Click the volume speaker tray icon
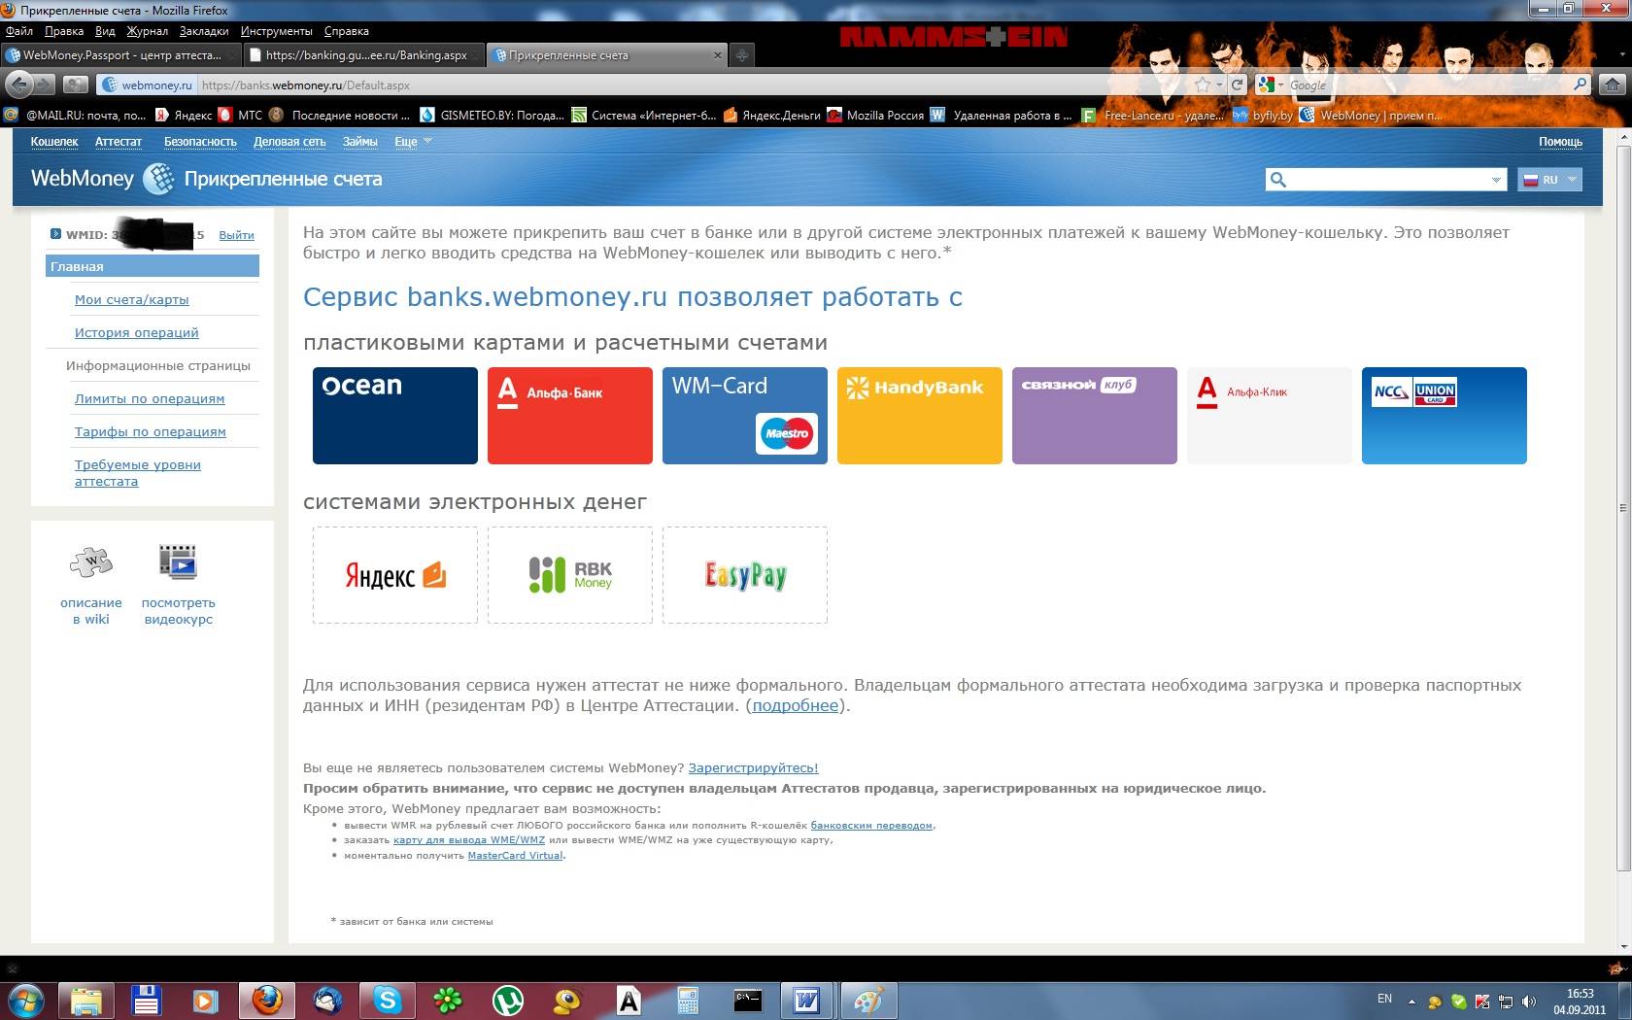This screenshot has height=1020, width=1632. tap(1529, 1002)
